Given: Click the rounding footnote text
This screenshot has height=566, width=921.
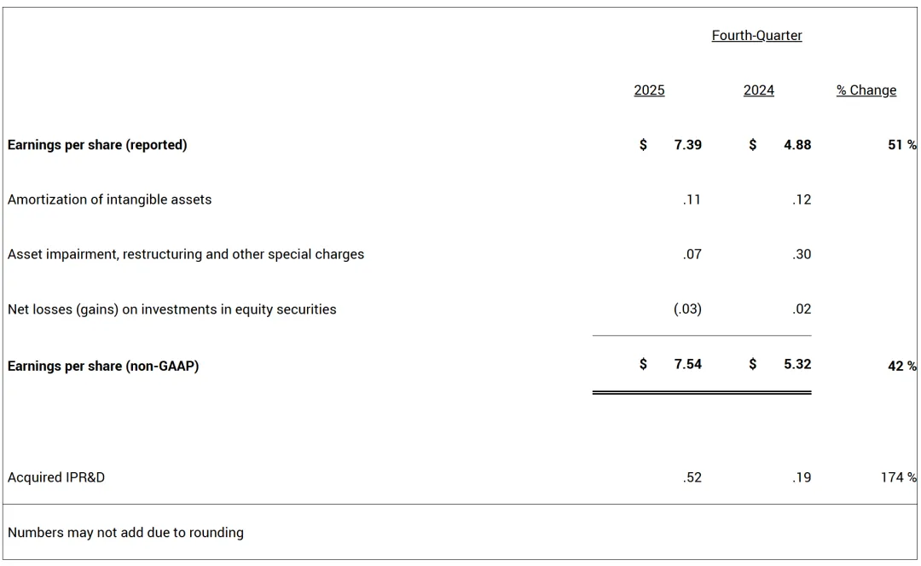Looking at the screenshot, I should tap(125, 532).
